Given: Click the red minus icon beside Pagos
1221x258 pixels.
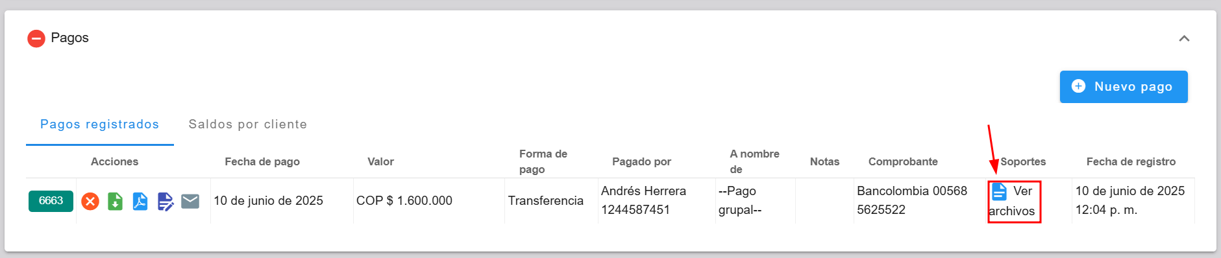Looking at the screenshot, I should tap(36, 38).
